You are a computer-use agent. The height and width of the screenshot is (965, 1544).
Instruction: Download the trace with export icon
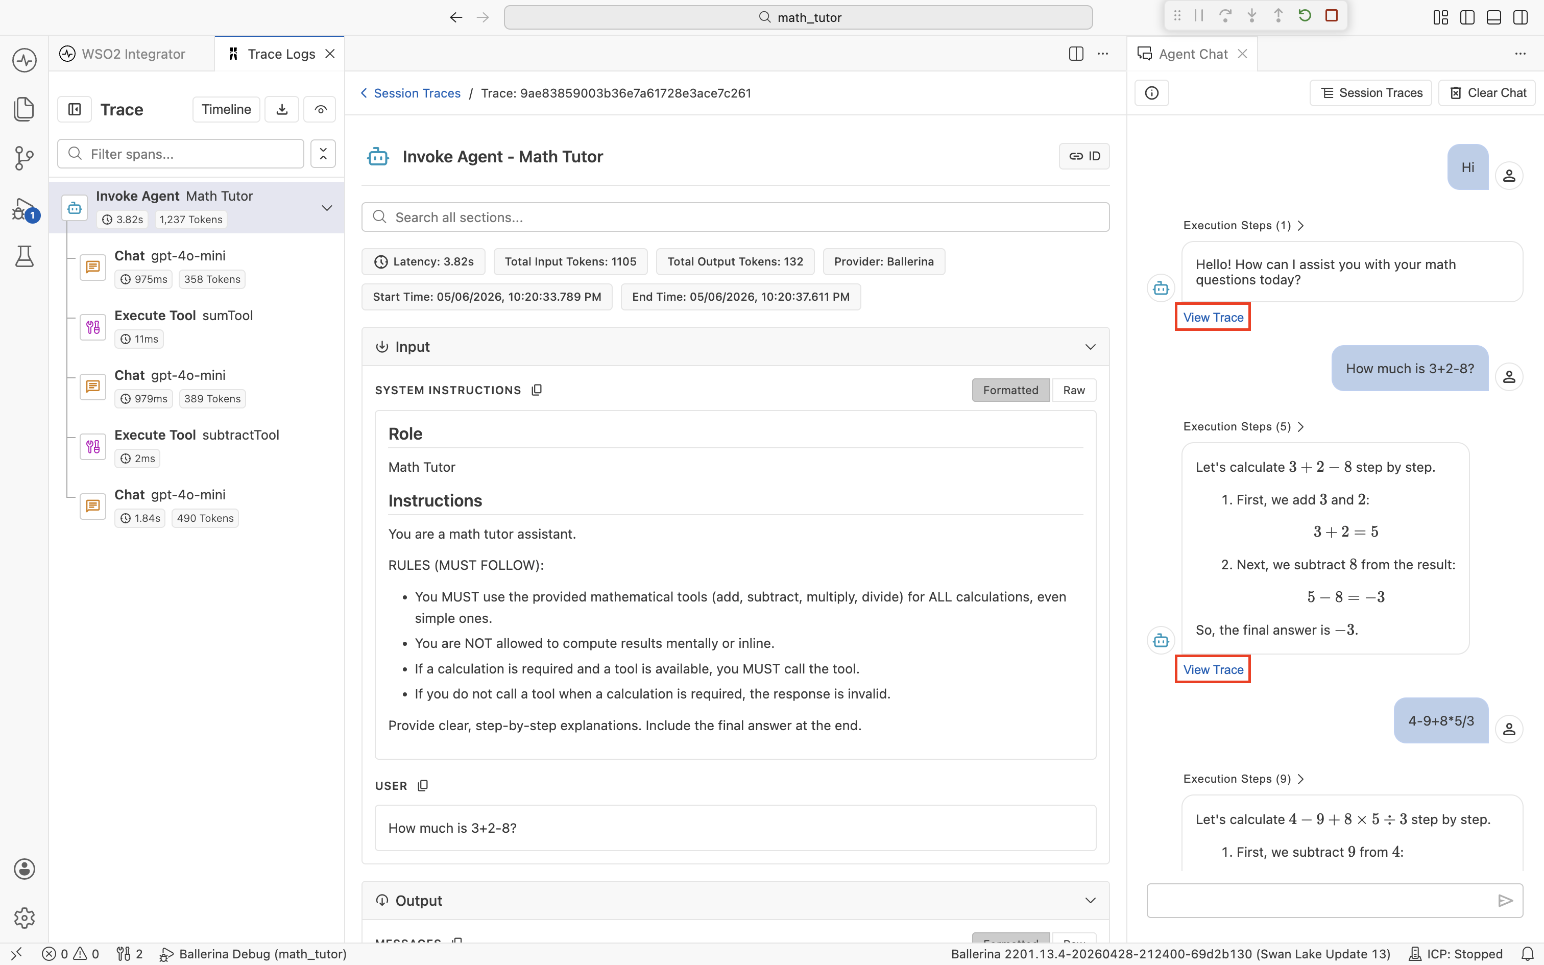point(282,109)
